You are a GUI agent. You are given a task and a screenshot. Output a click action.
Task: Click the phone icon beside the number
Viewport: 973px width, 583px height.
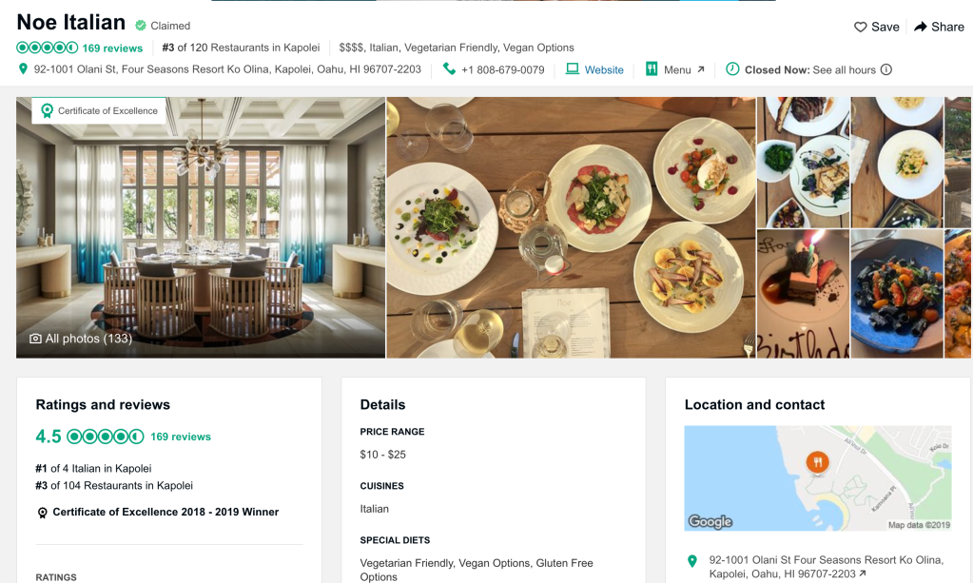[x=449, y=68]
